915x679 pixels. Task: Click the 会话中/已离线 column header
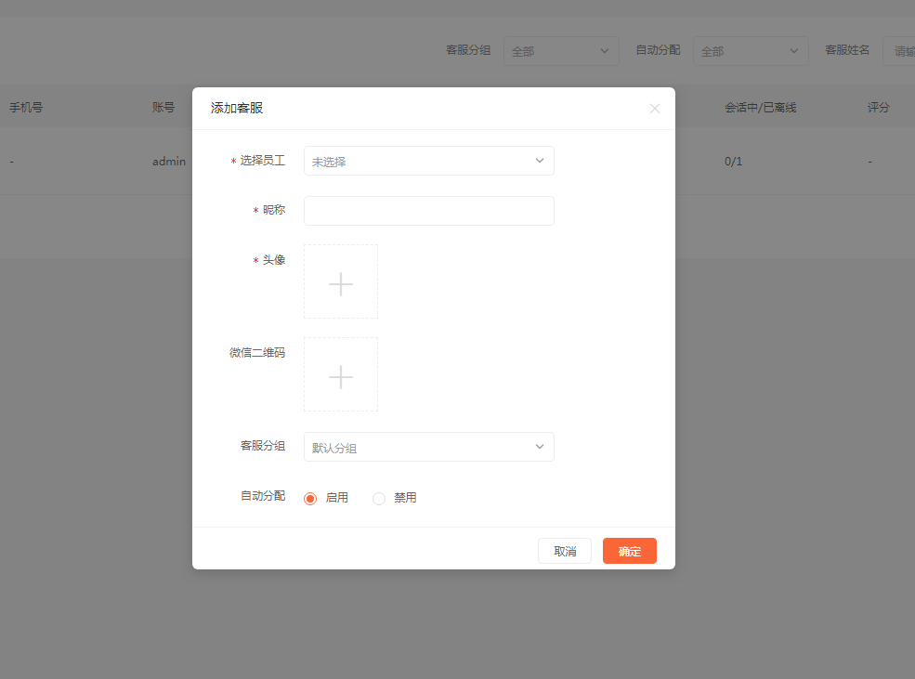point(761,108)
